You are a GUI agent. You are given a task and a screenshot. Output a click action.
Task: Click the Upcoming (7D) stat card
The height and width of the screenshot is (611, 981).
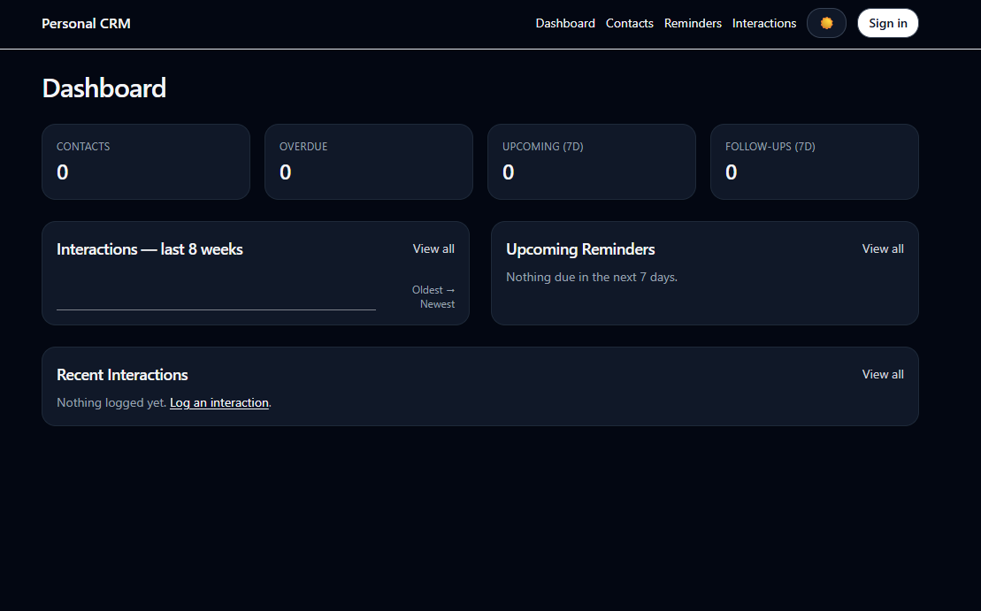(592, 162)
